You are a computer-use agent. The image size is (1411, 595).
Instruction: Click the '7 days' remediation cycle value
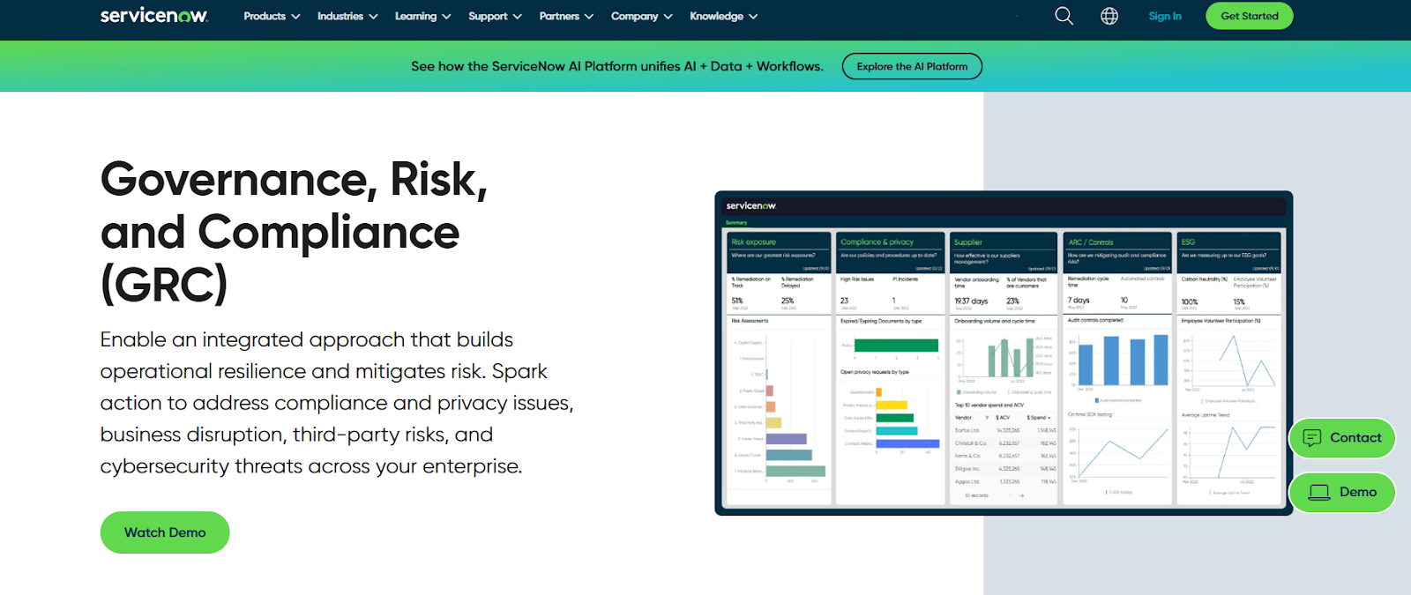1079,301
